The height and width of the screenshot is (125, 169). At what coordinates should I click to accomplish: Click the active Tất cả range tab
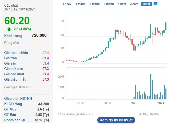click(146, 4)
